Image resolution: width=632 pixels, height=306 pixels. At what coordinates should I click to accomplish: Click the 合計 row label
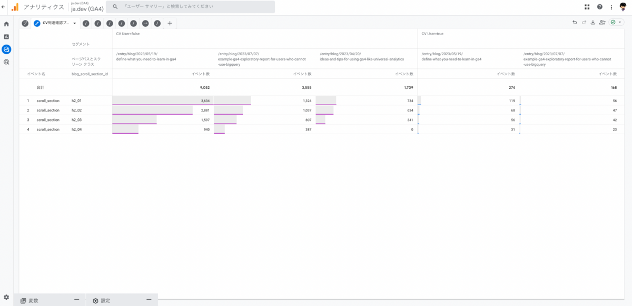41,87
